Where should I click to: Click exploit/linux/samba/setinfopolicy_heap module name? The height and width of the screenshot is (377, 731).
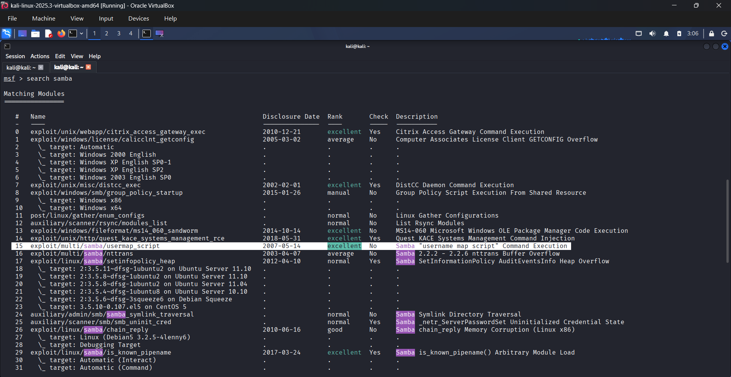click(x=103, y=261)
